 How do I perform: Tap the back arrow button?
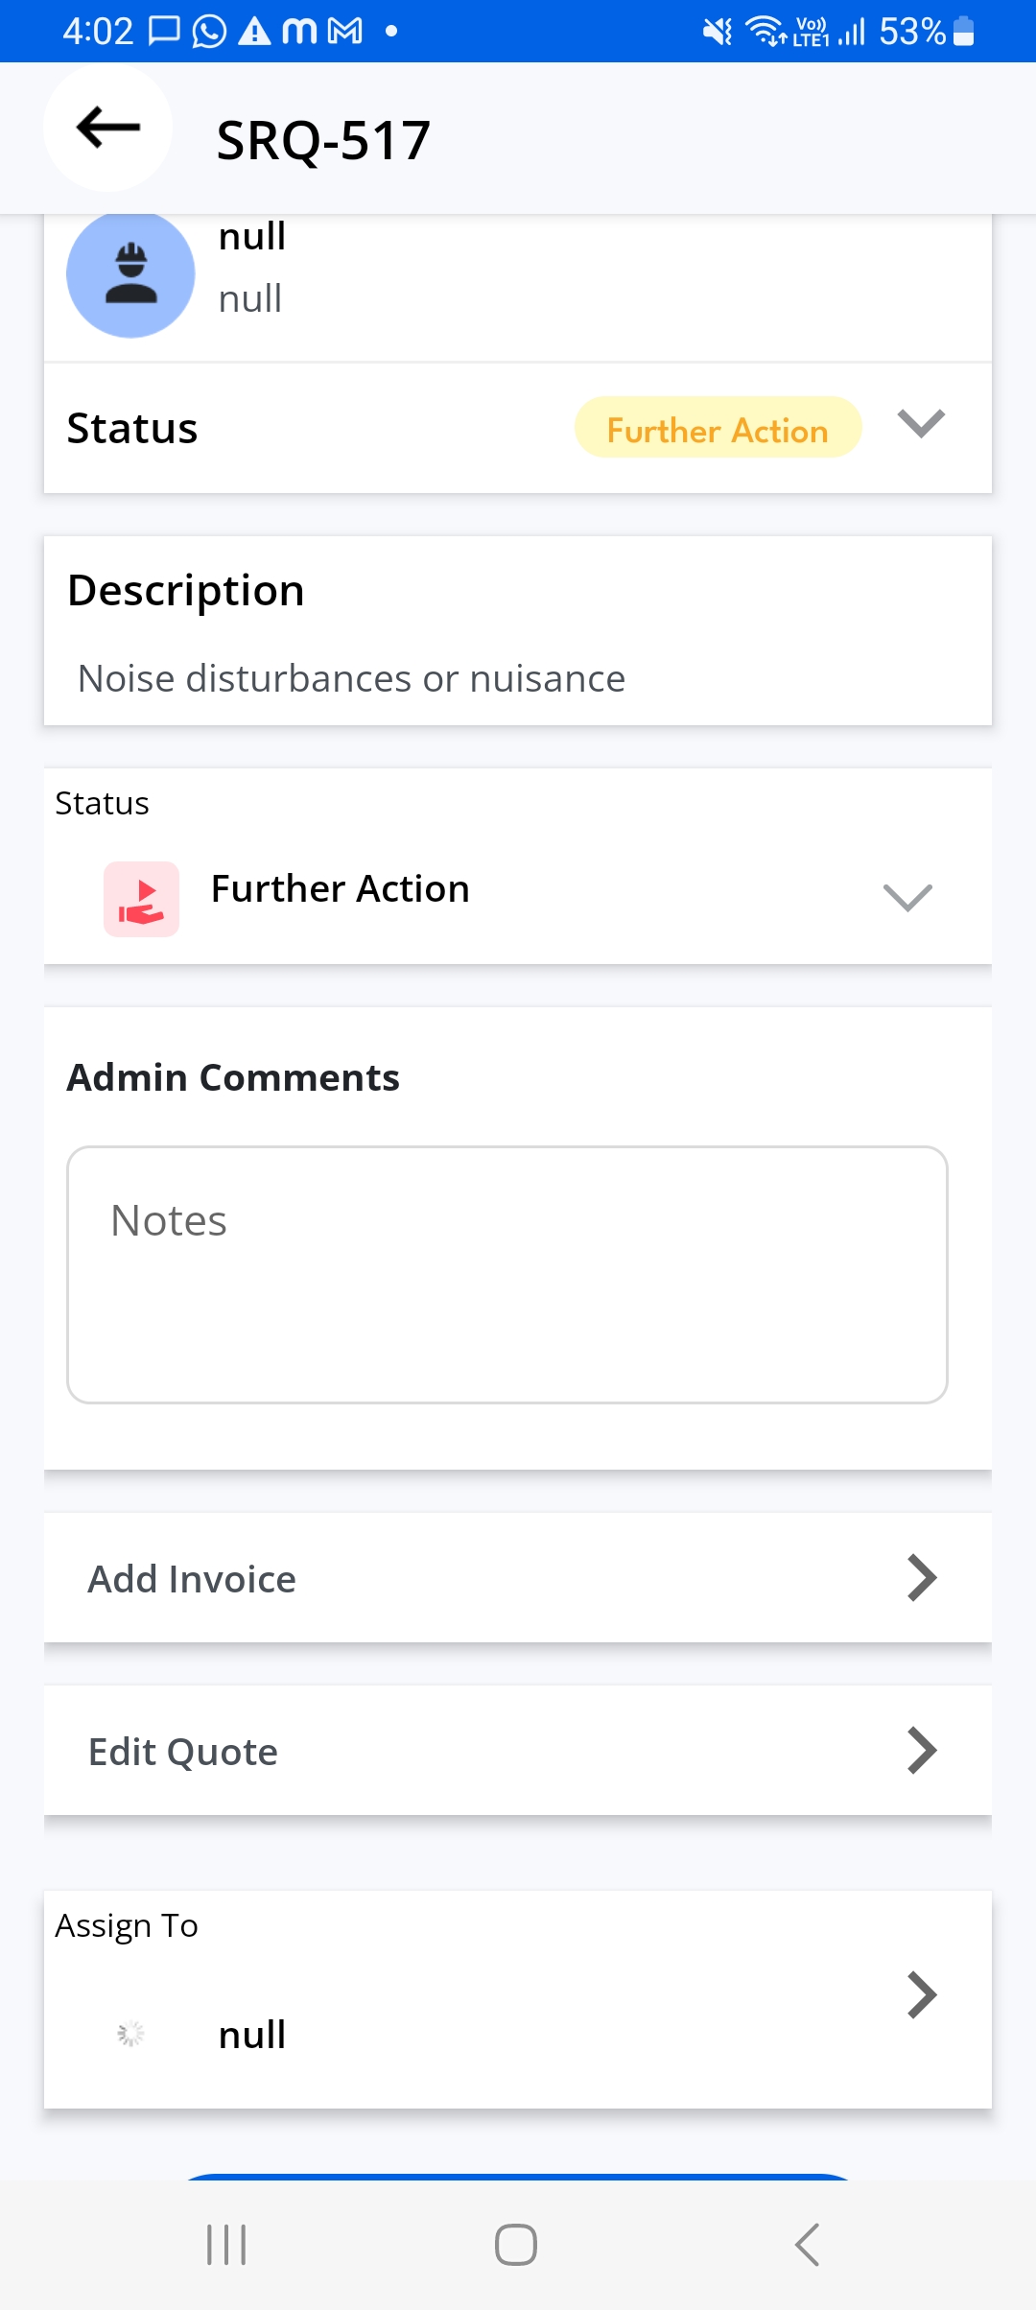(107, 128)
